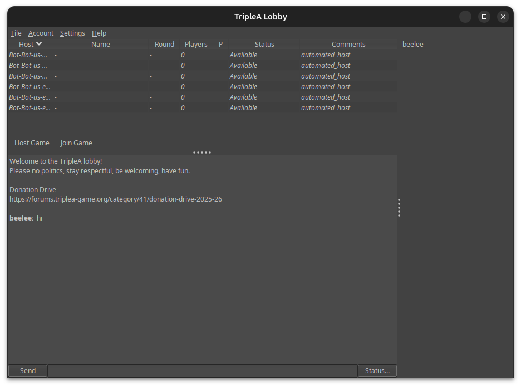The image size is (521, 387).
Task: Close the TripleA Lobby window
Action: (503, 17)
